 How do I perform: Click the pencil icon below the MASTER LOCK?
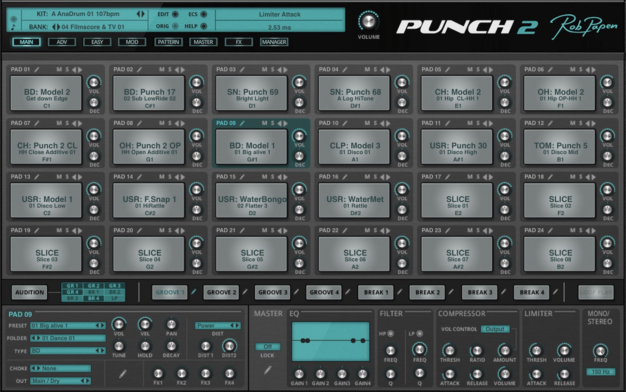pos(268,370)
